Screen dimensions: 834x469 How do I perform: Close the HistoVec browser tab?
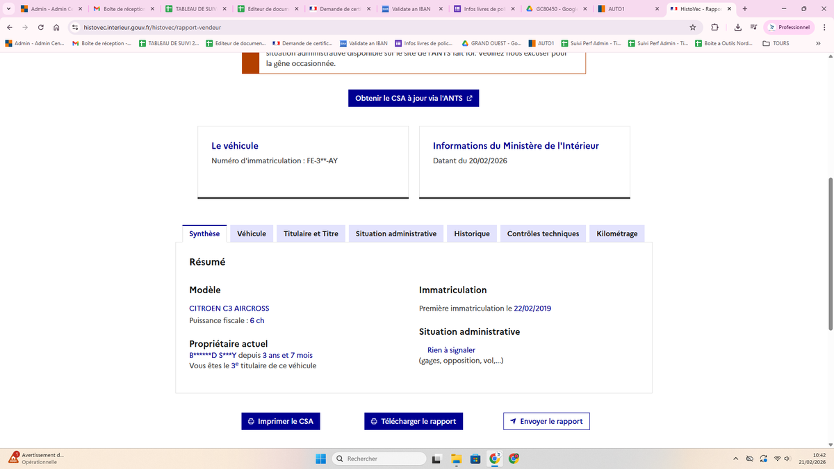[729, 9]
